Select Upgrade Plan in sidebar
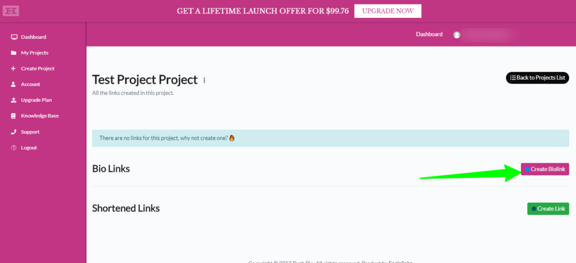 pyautogui.click(x=37, y=100)
